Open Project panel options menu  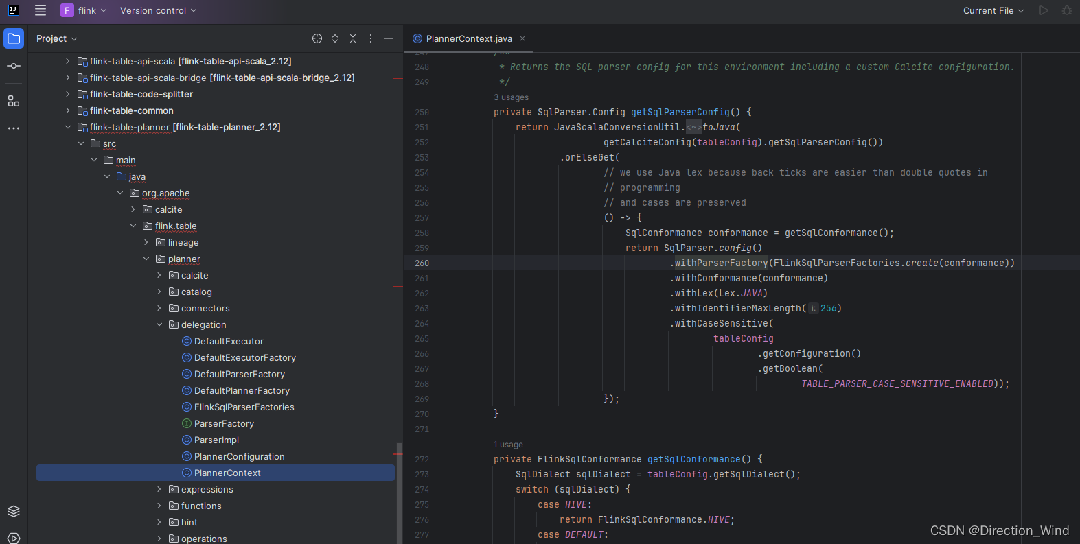[x=371, y=38]
